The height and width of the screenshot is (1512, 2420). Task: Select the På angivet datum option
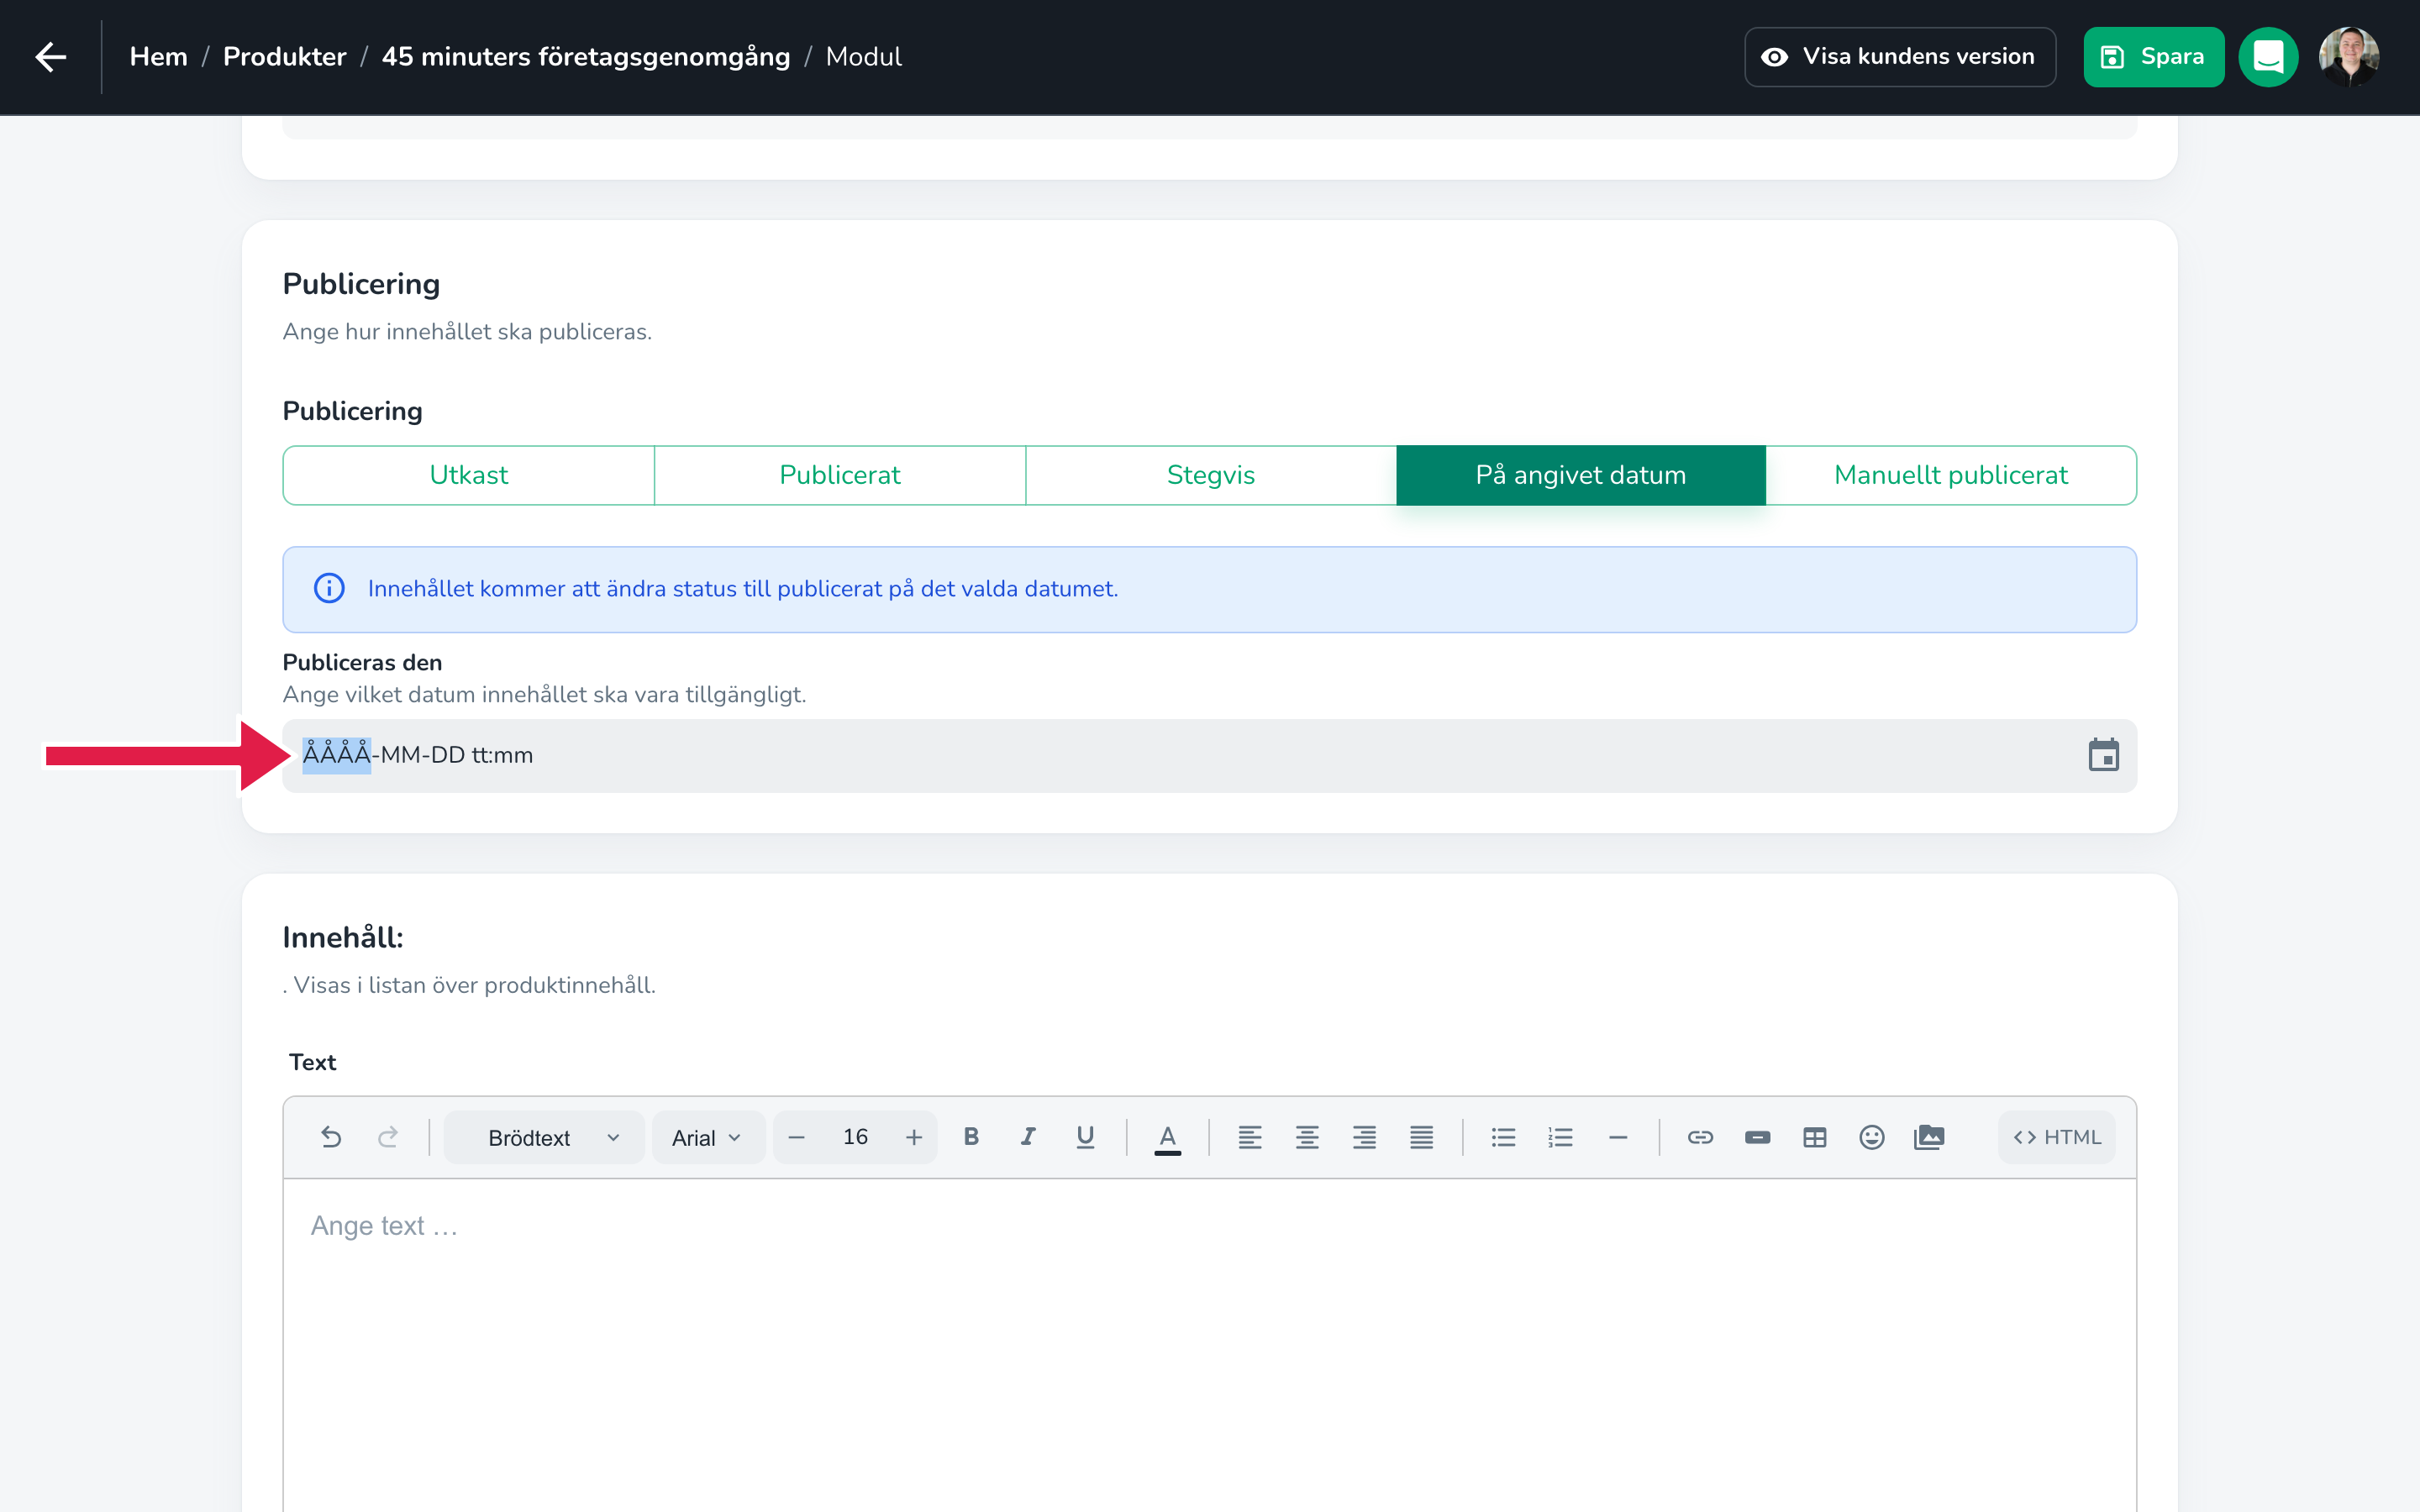pyautogui.click(x=1581, y=475)
